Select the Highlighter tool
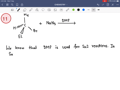This screenshot has width=120, height=90. point(31,10)
